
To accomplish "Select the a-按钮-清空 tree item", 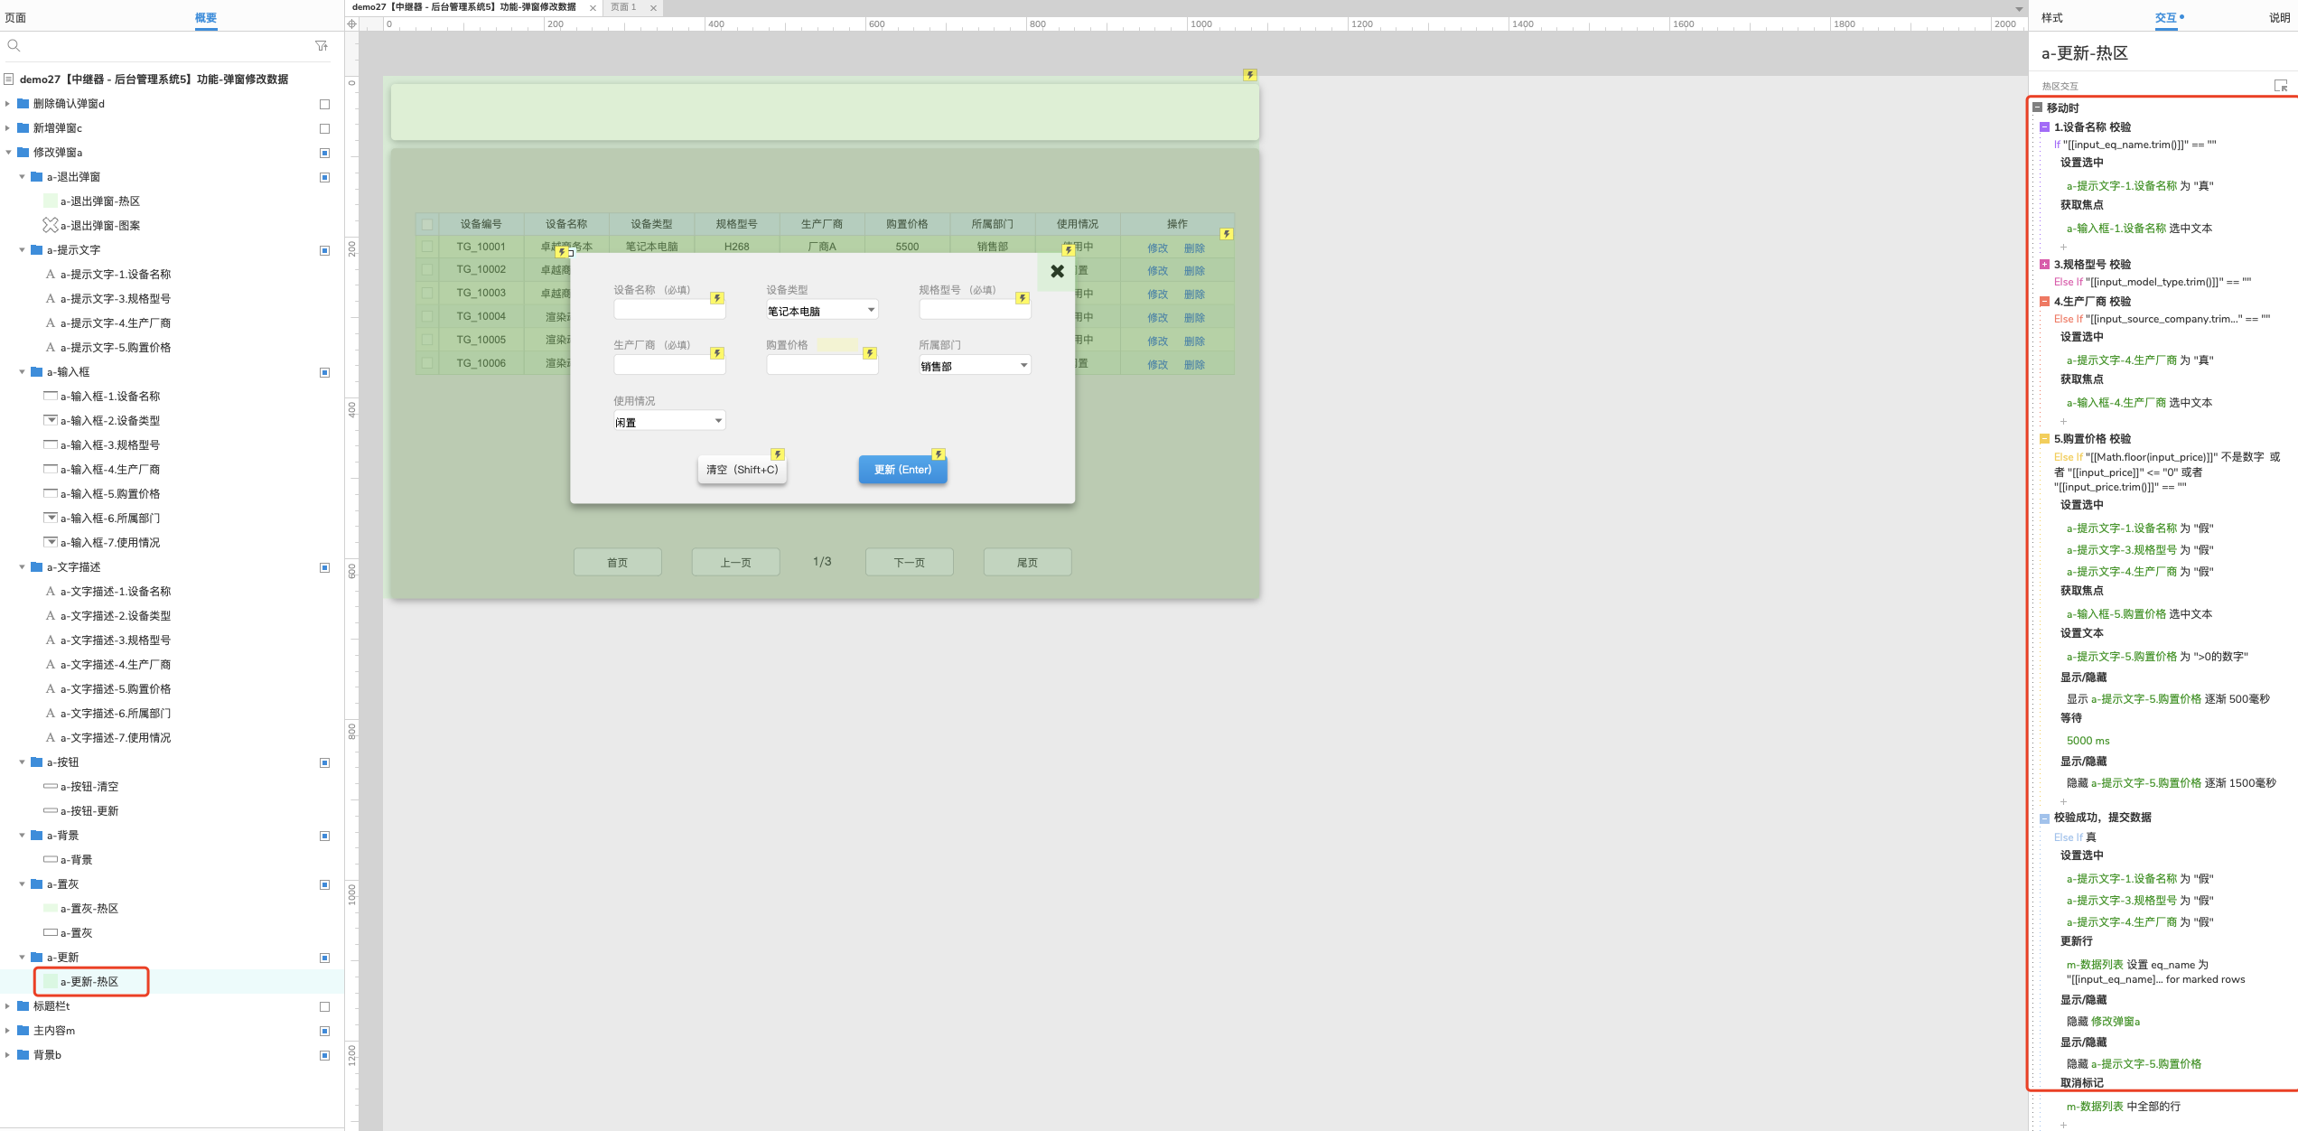I will tap(89, 787).
